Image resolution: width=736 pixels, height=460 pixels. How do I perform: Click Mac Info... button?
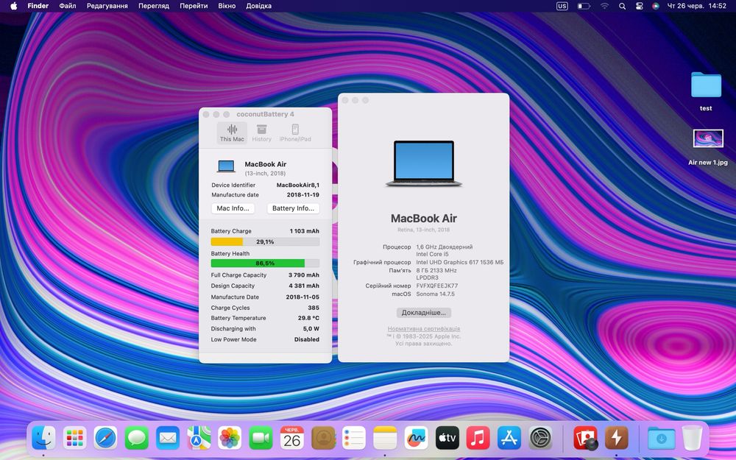[x=233, y=208]
